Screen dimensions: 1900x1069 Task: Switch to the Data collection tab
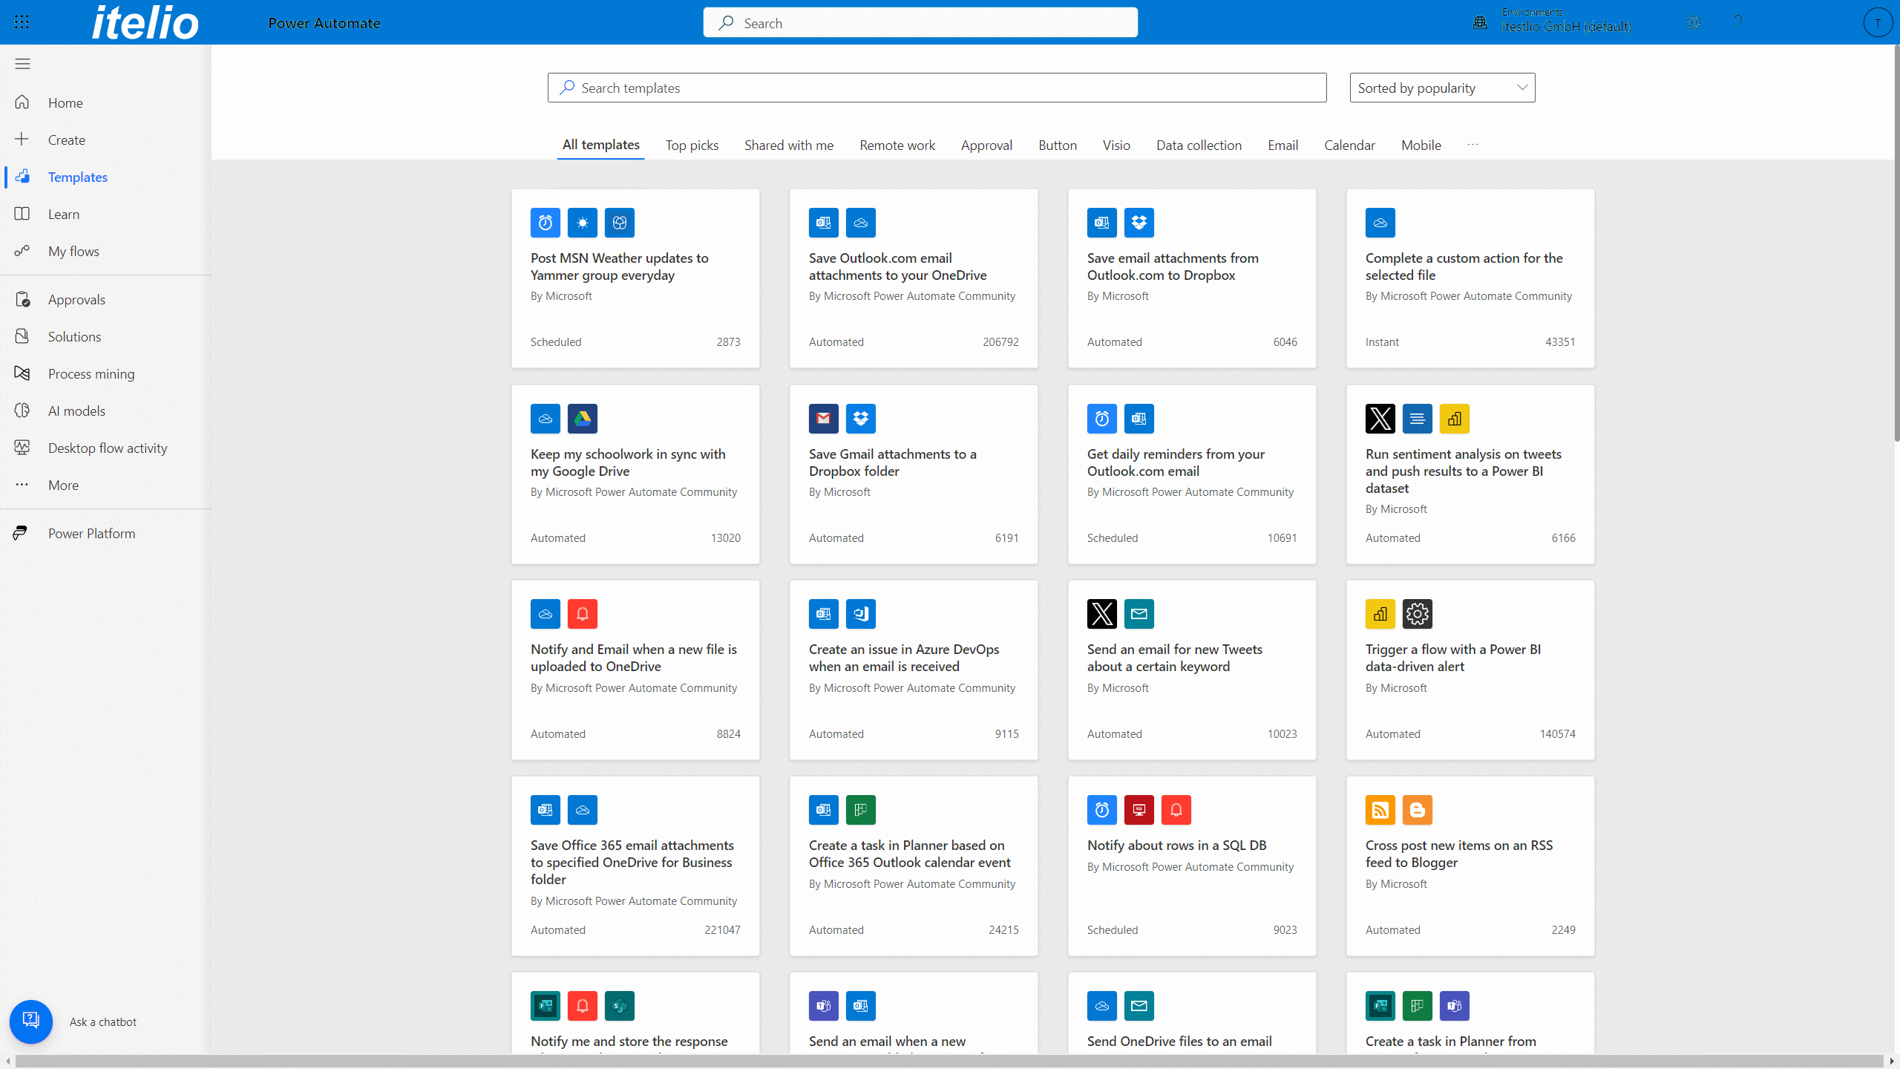1199,146
